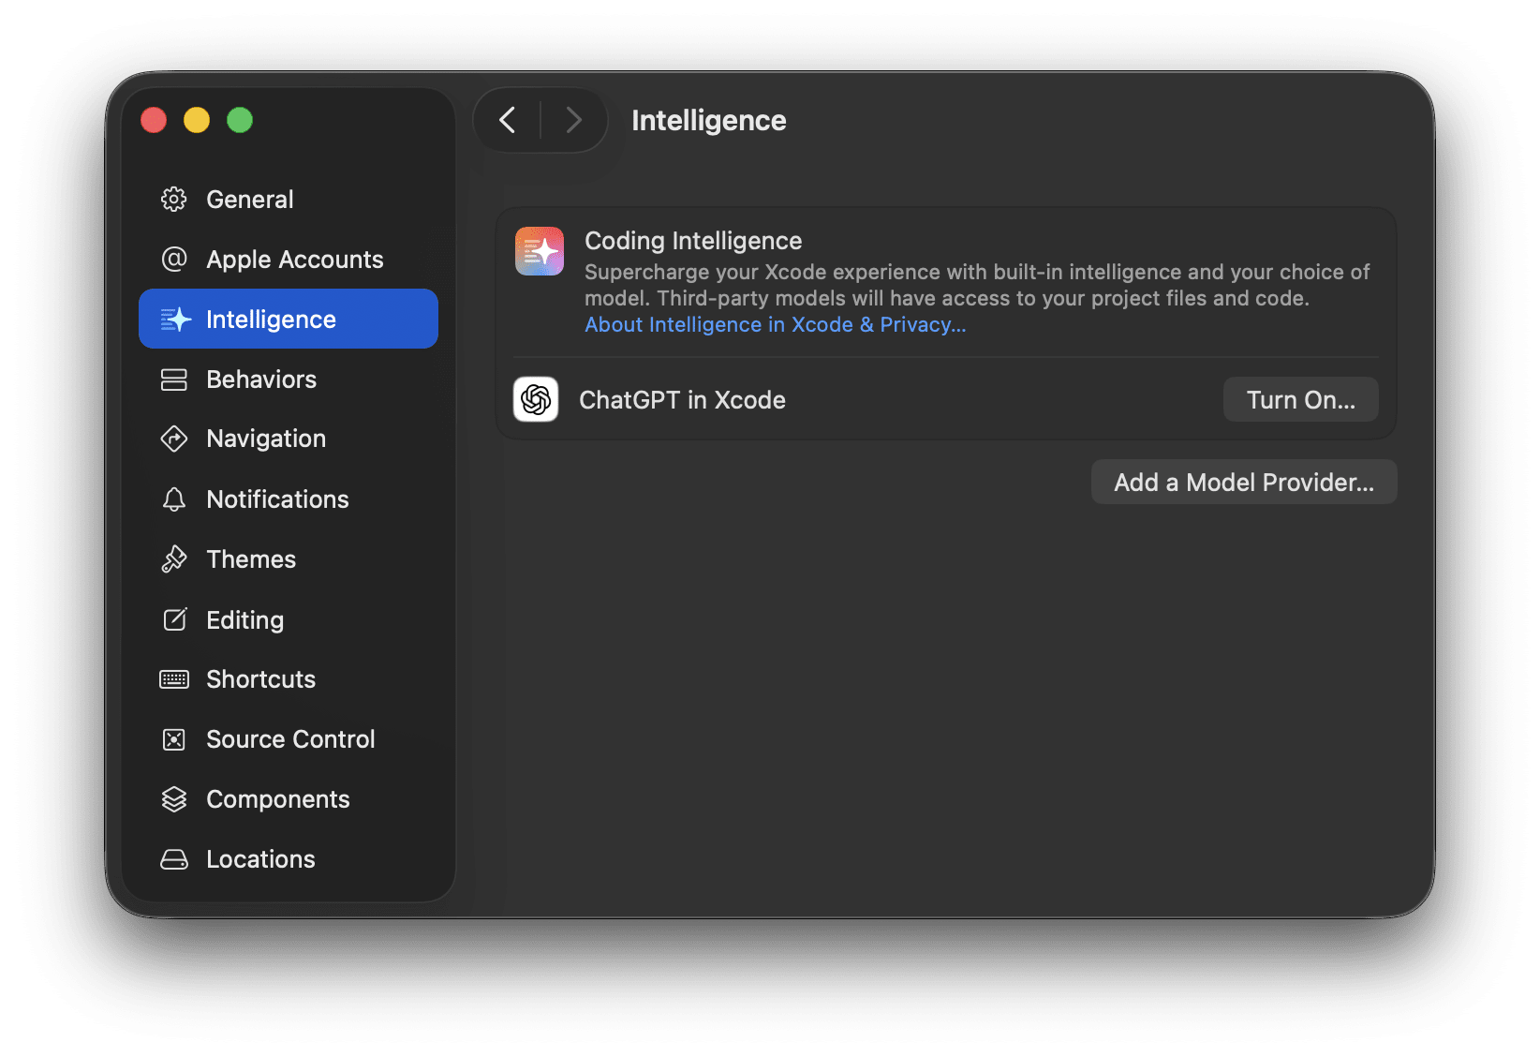This screenshot has height=1057, width=1540.
Task: Click the ChatGPT logo icon
Action: click(x=536, y=400)
